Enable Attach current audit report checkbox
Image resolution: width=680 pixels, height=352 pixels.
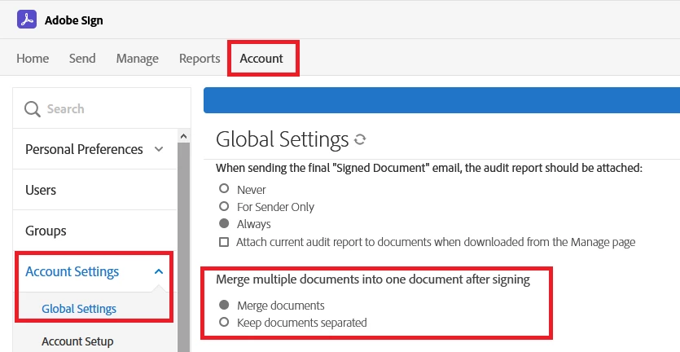pos(224,242)
